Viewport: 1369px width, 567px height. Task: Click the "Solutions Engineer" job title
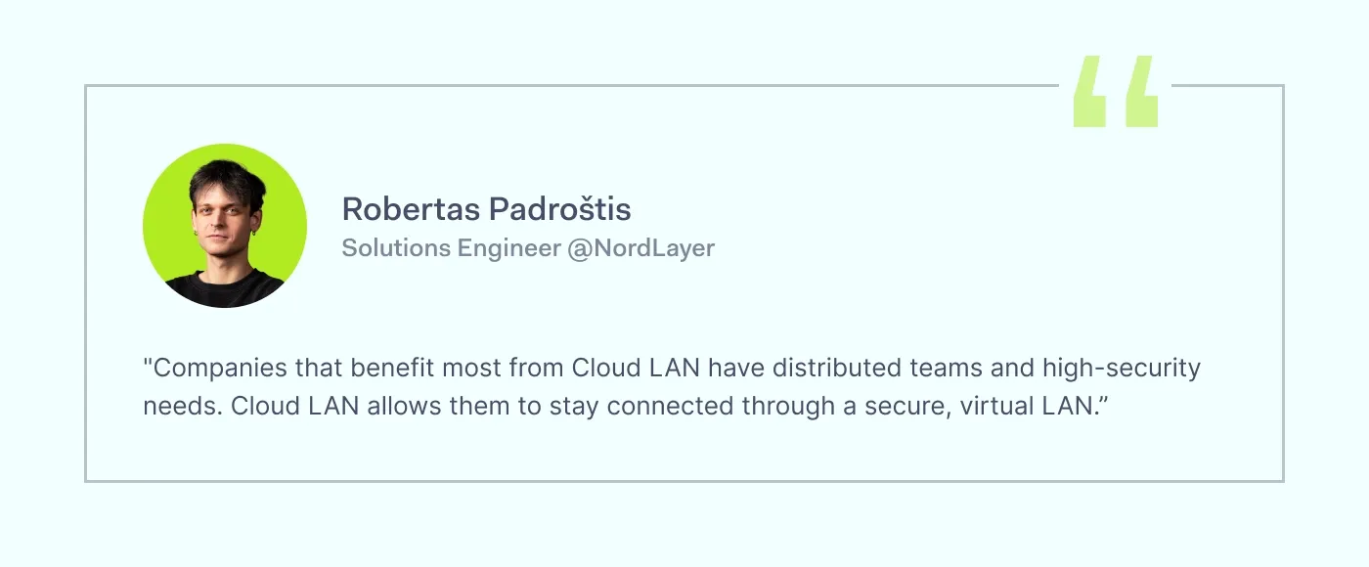click(x=451, y=248)
